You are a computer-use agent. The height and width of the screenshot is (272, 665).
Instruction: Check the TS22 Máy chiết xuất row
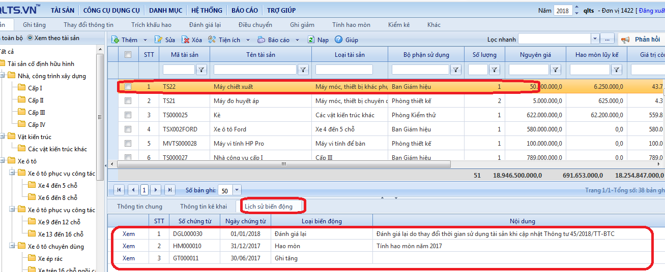click(x=128, y=87)
